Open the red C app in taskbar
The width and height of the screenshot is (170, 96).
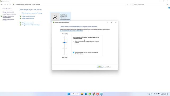click(97, 94)
